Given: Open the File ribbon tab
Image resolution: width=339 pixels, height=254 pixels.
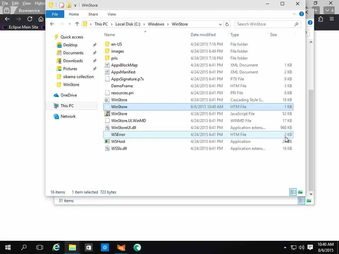Looking at the screenshot, I should pos(55,14).
